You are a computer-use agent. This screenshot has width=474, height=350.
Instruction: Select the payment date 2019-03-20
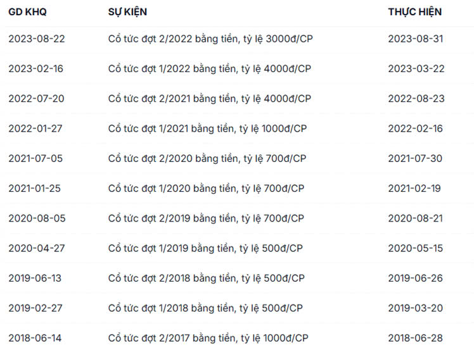pyautogui.click(x=416, y=308)
